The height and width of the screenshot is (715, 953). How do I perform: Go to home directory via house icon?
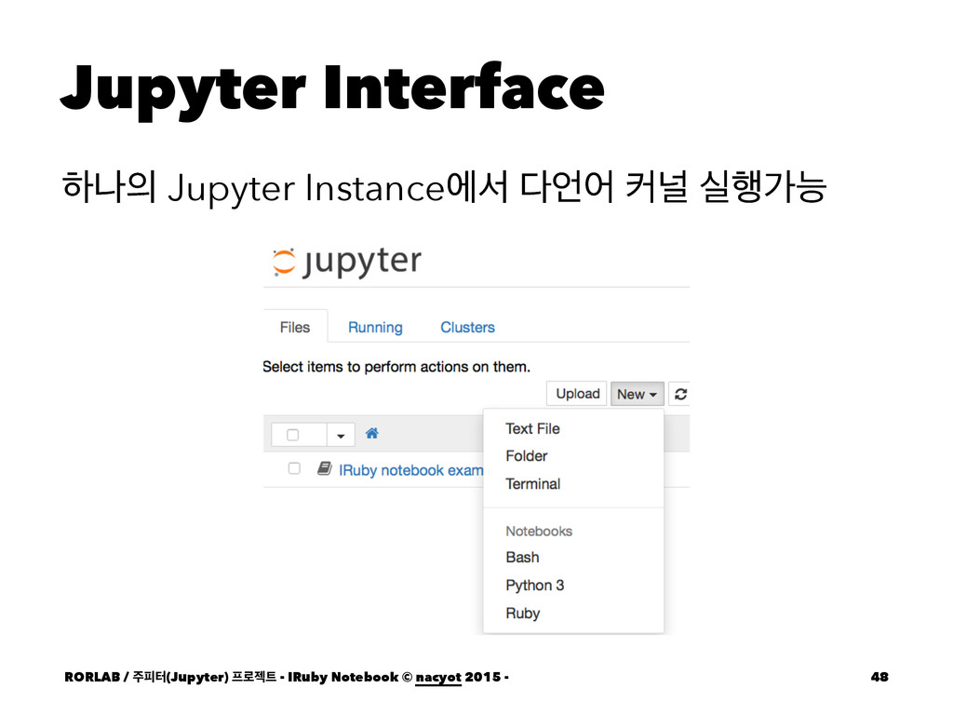coord(372,434)
